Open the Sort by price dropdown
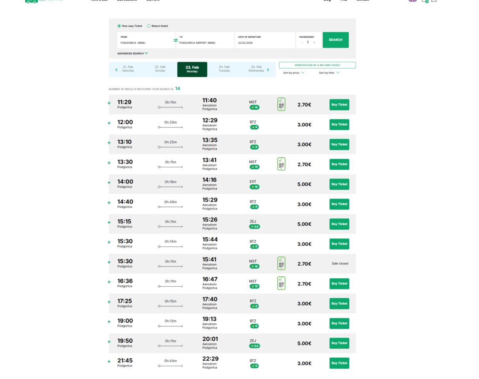This screenshot has height=379, width=479. (294, 73)
